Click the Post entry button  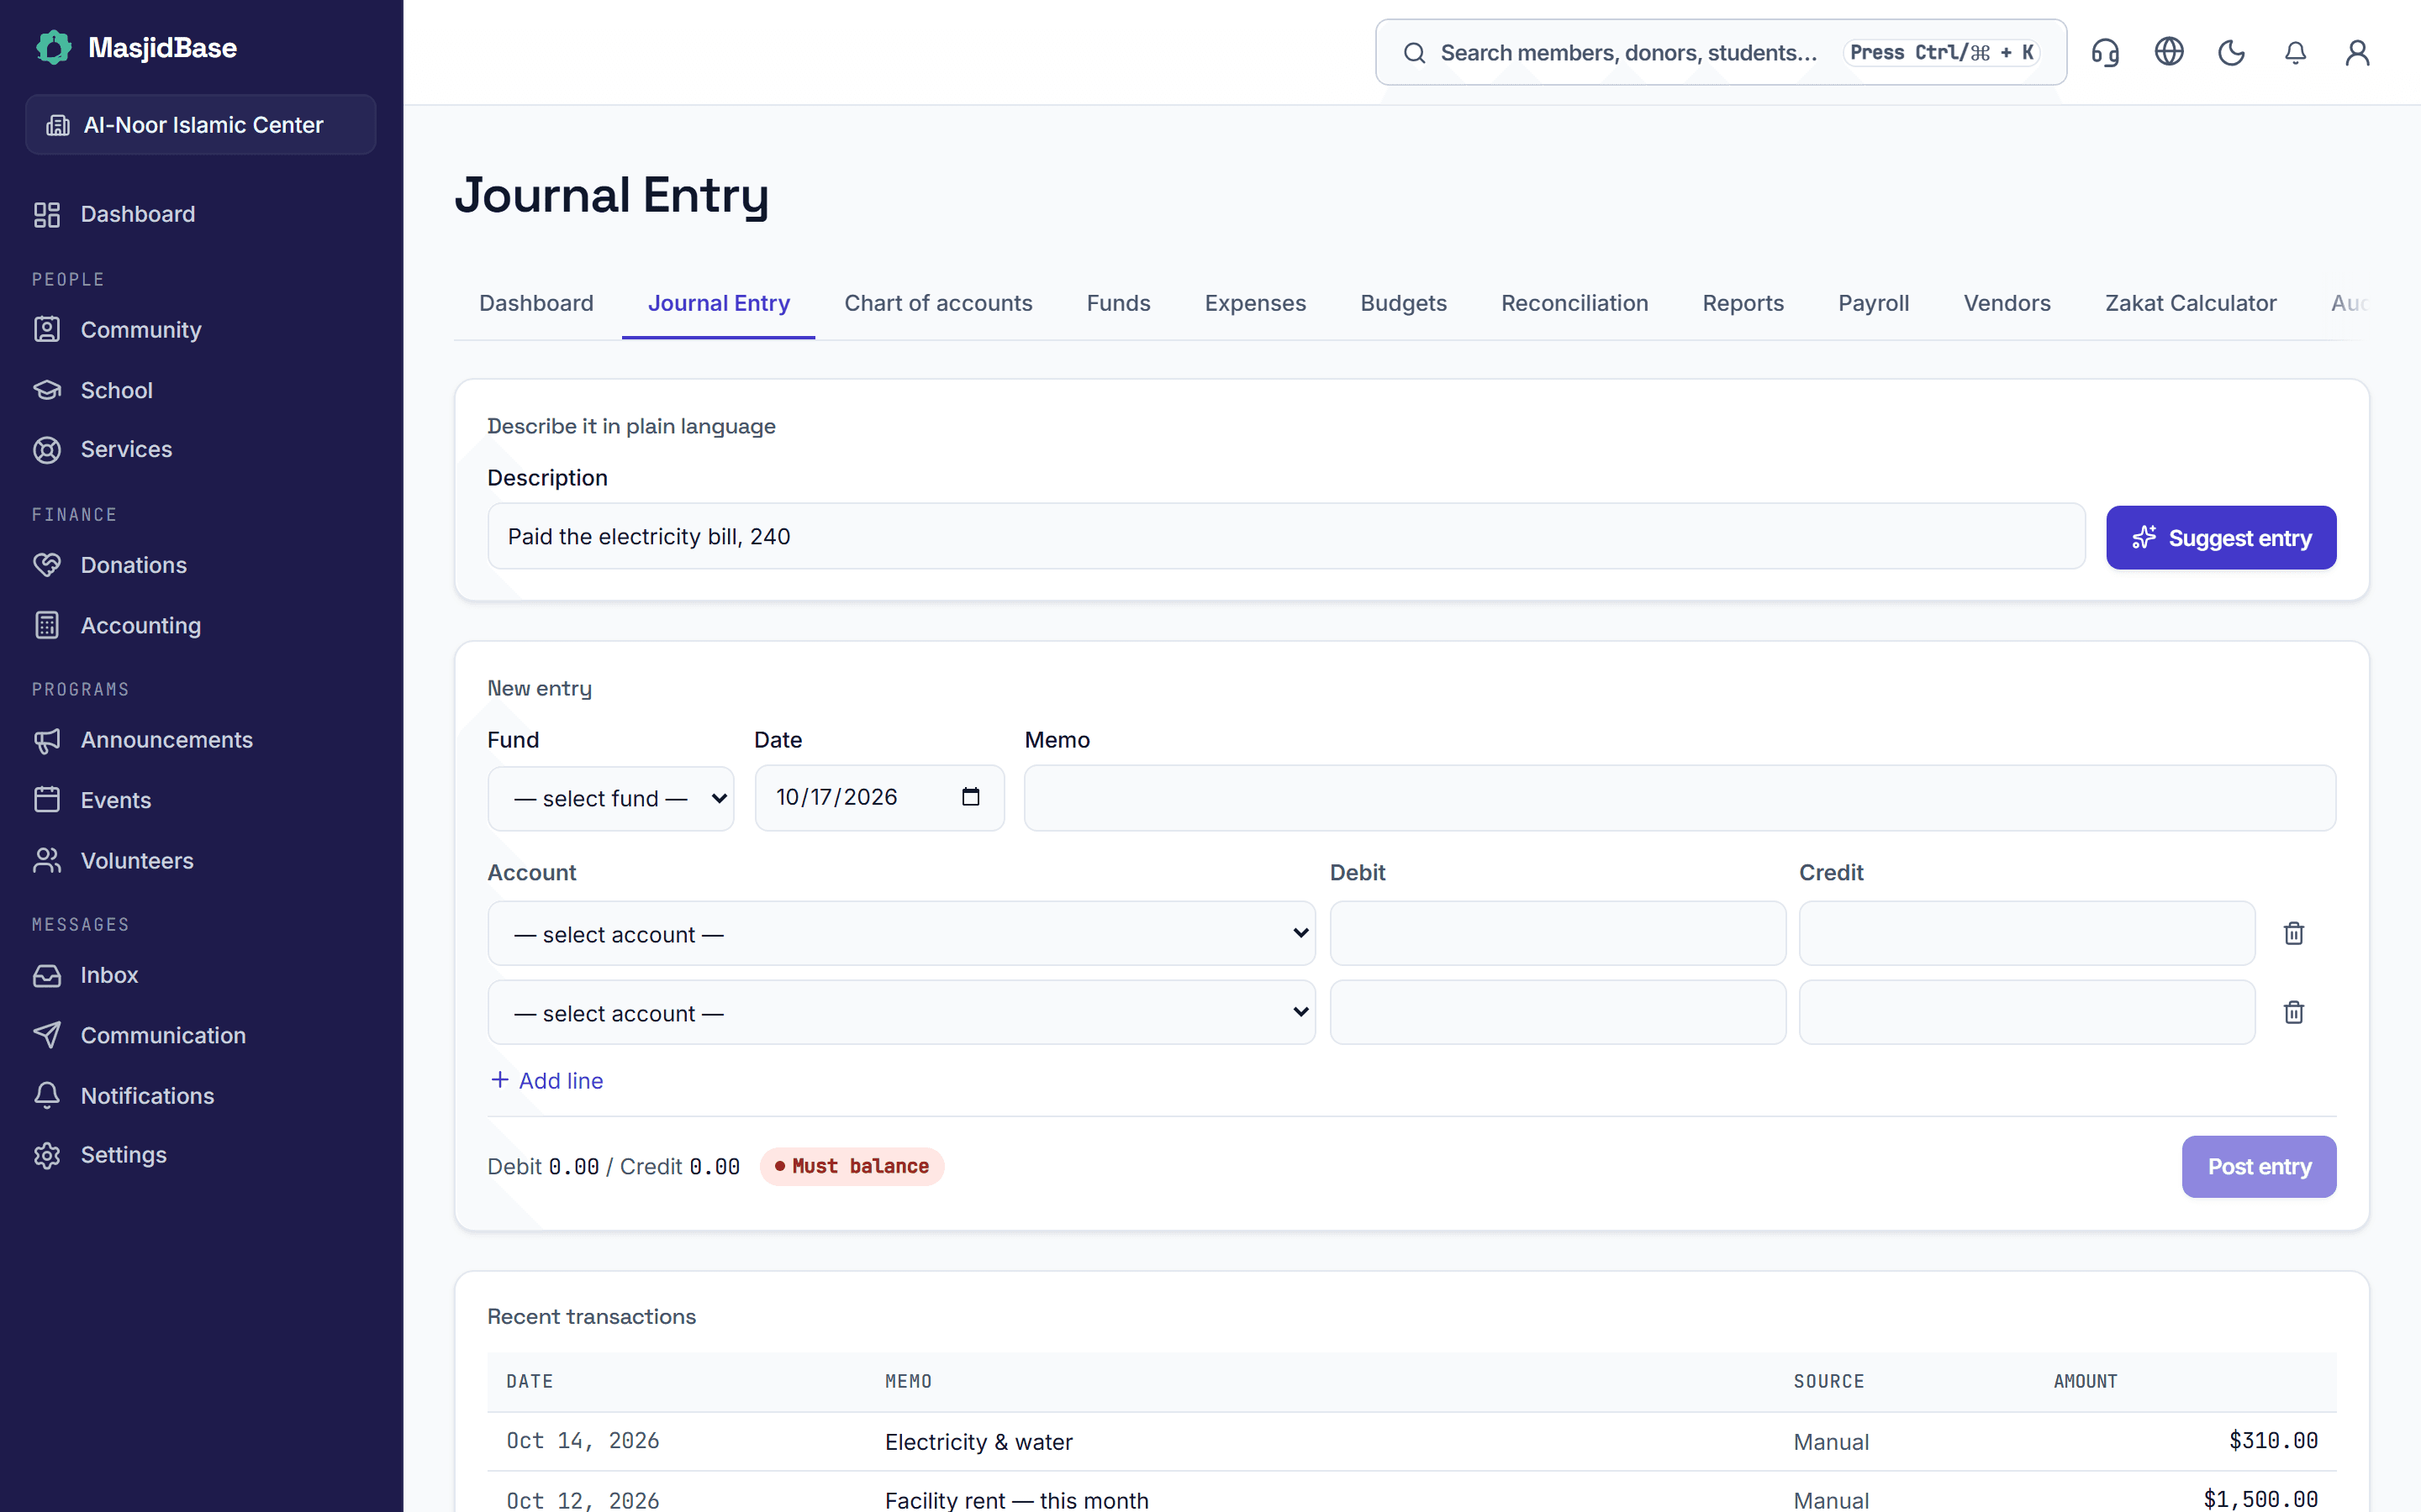click(x=2259, y=1166)
